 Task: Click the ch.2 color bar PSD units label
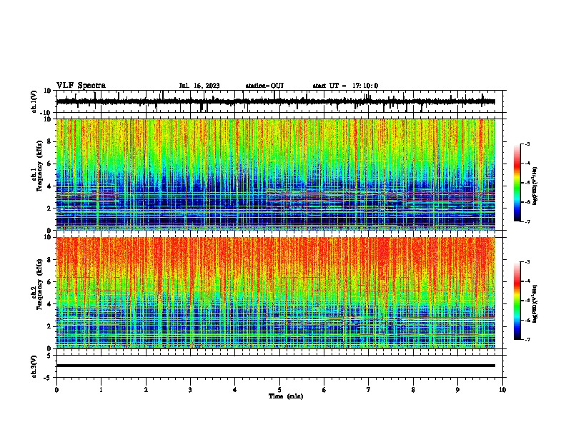(535, 303)
